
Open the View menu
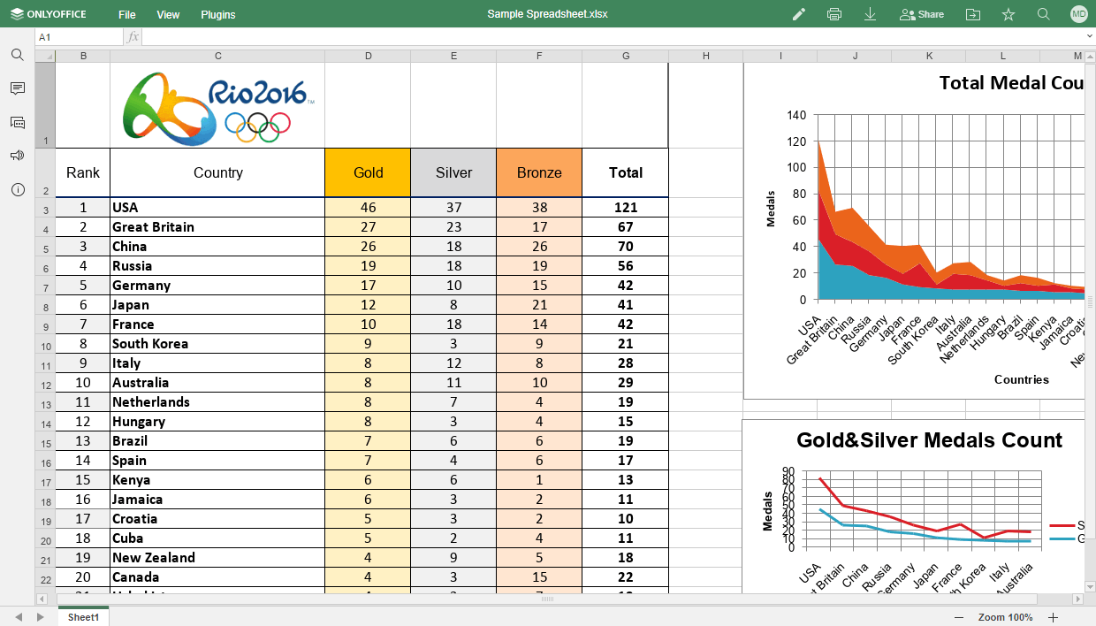coord(168,14)
